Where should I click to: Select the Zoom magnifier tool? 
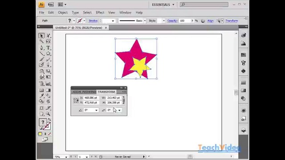pyautogui.click(x=48, y=114)
